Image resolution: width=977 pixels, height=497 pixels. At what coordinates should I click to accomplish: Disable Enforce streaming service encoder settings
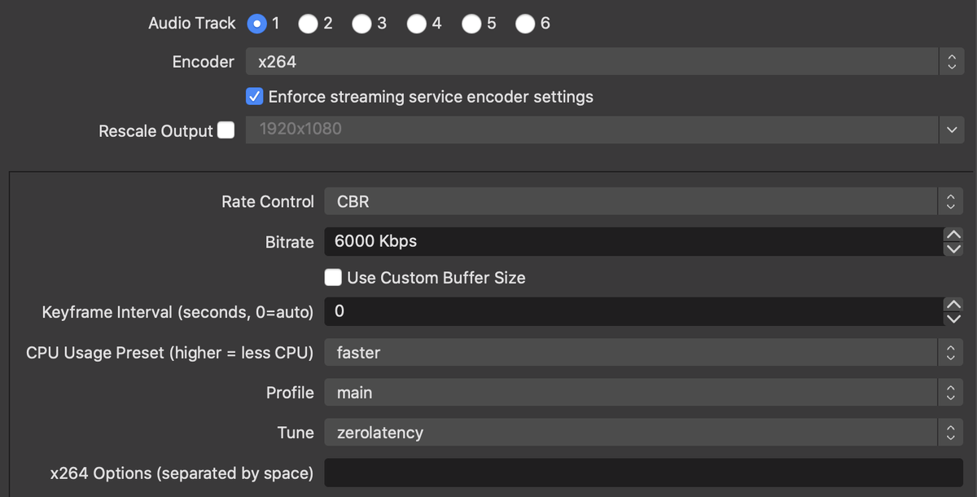(x=254, y=96)
